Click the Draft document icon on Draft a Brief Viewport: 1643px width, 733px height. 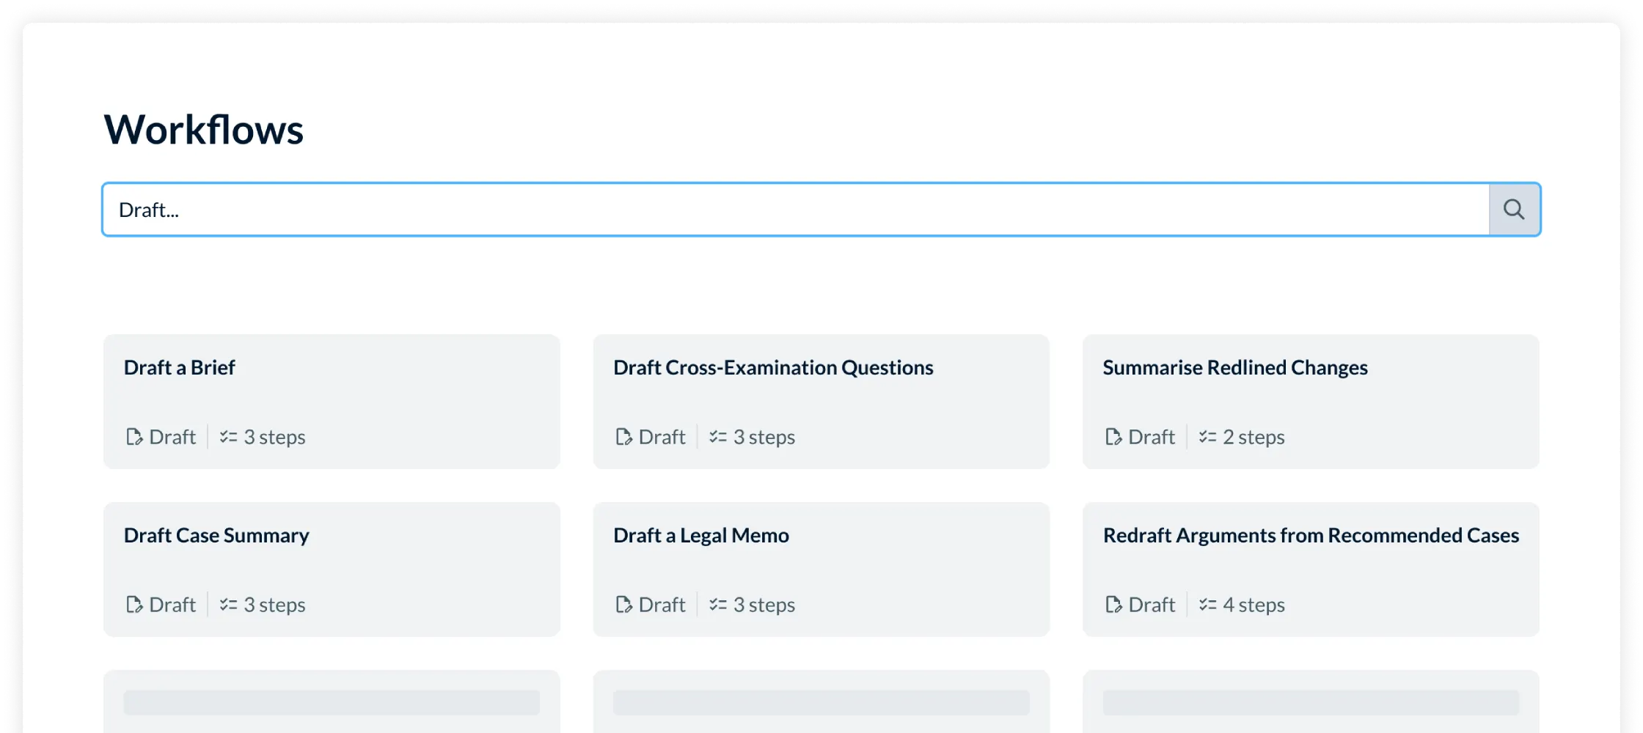[x=133, y=436]
